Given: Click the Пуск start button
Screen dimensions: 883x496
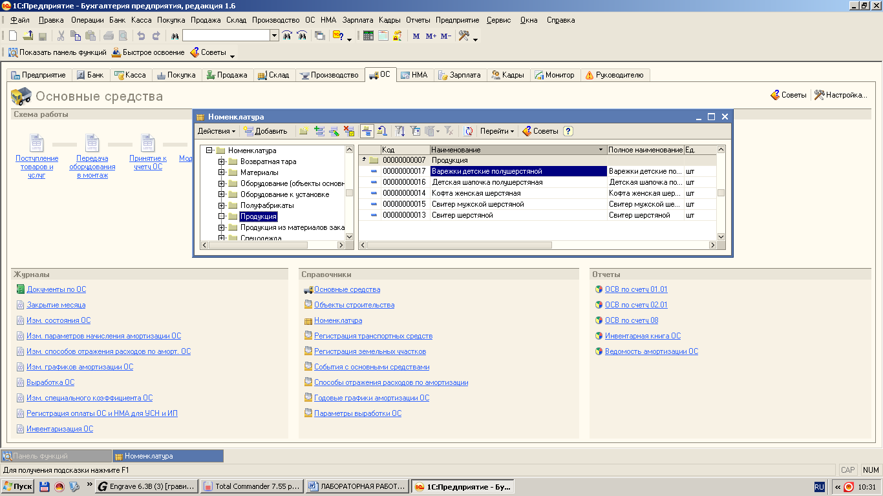Looking at the screenshot, I should pos(17,486).
